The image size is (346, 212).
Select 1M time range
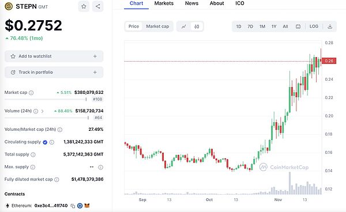[x=262, y=26]
